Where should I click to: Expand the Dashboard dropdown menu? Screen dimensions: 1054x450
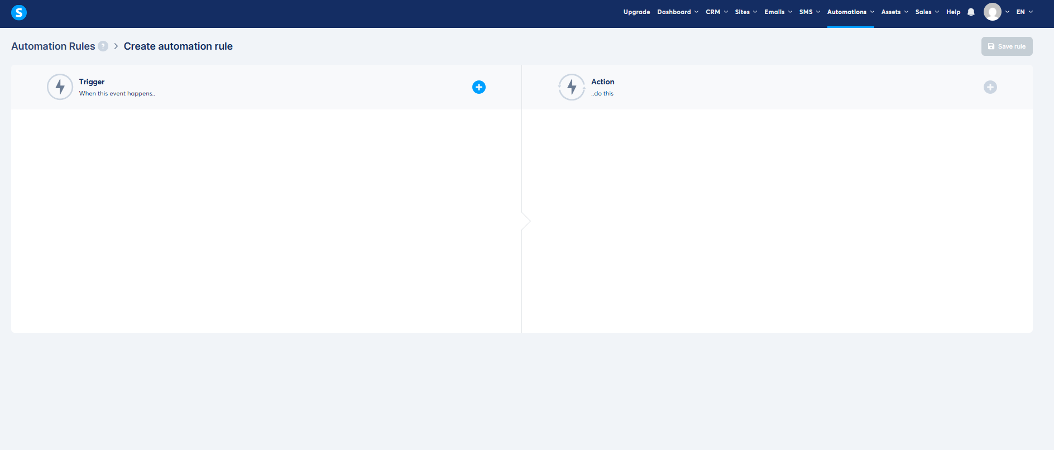(x=677, y=12)
